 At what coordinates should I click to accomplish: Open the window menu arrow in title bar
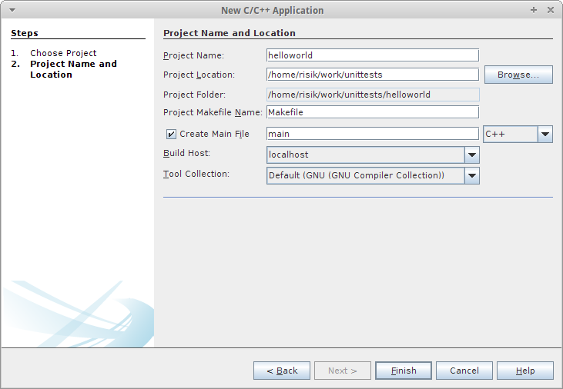[x=12, y=10]
